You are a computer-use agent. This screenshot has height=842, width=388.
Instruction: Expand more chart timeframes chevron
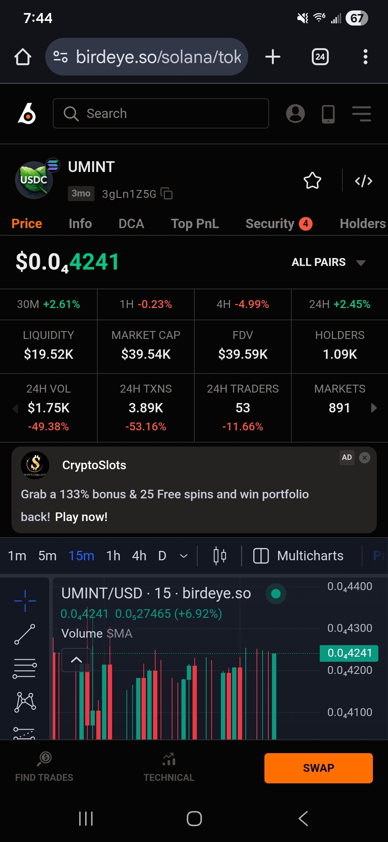point(184,556)
